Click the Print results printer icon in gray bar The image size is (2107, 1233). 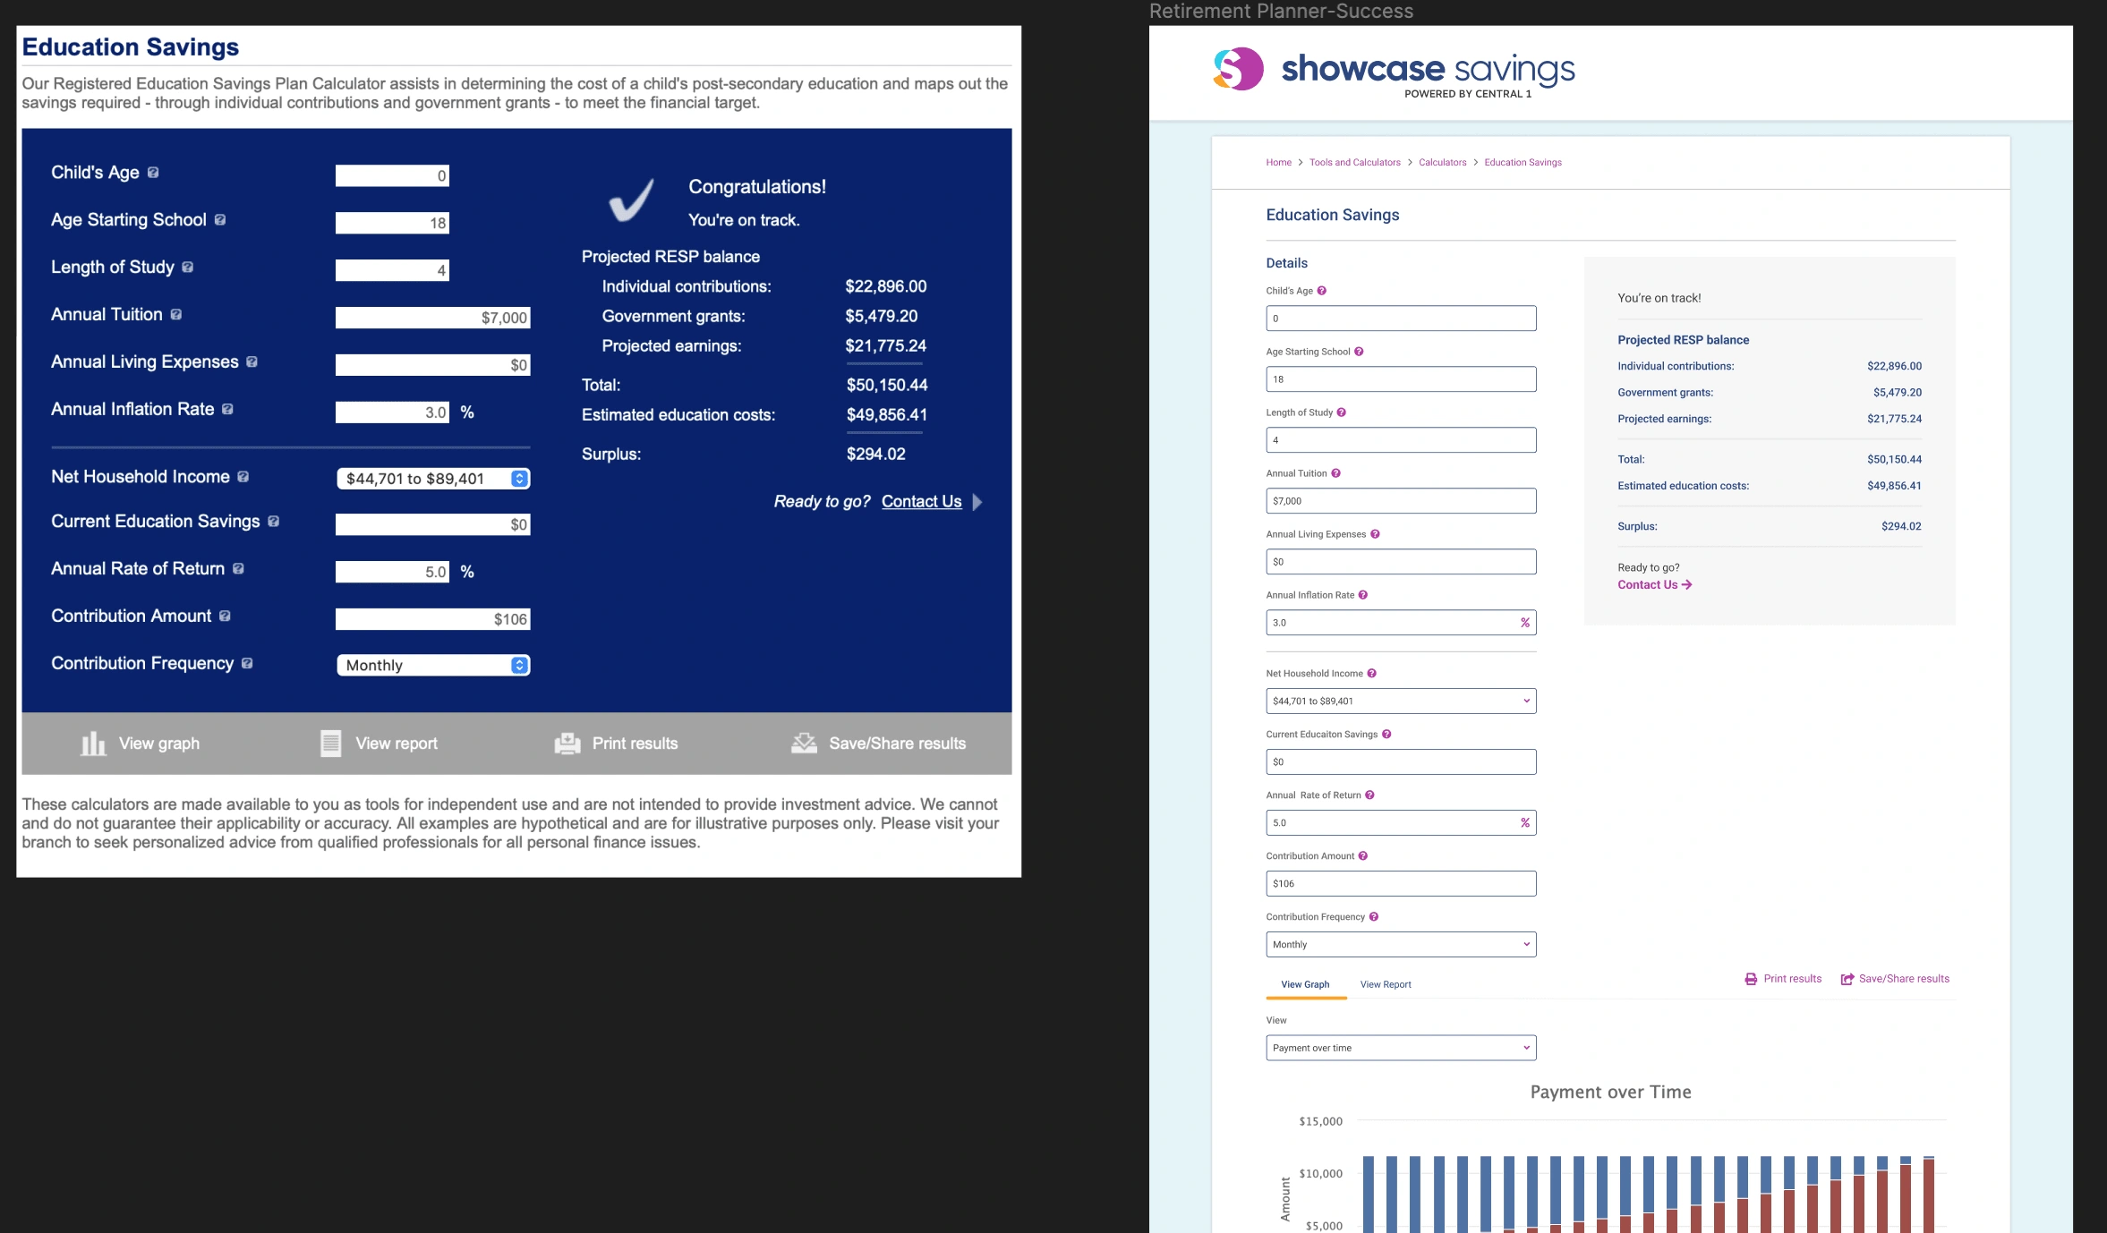click(x=567, y=744)
